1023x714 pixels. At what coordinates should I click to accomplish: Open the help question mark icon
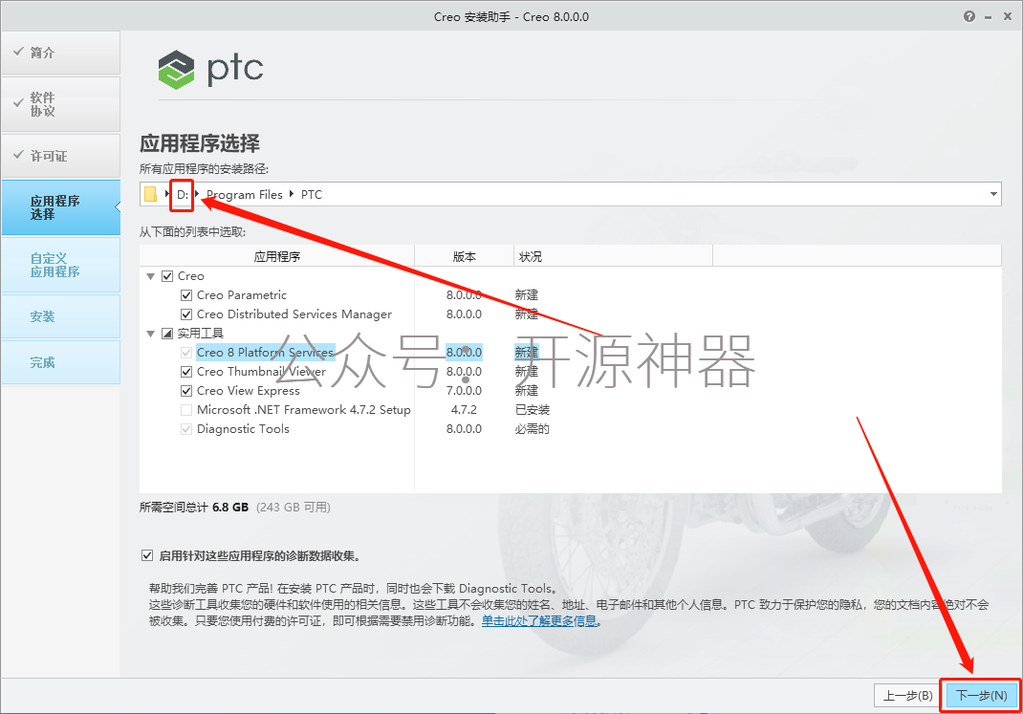point(969,16)
